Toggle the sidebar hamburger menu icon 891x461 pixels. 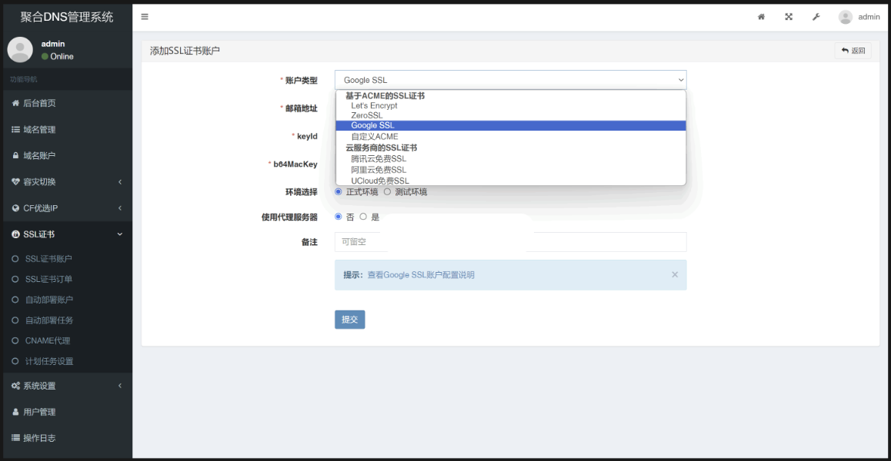point(145,16)
